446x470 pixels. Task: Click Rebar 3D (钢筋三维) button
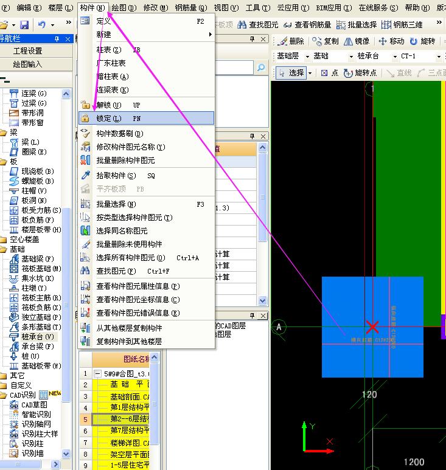click(x=402, y=25)
